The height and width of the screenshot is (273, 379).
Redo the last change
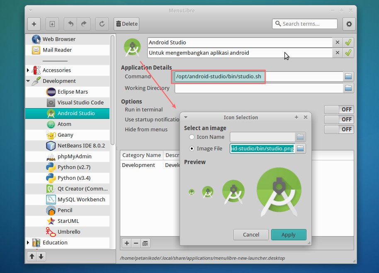84,24
